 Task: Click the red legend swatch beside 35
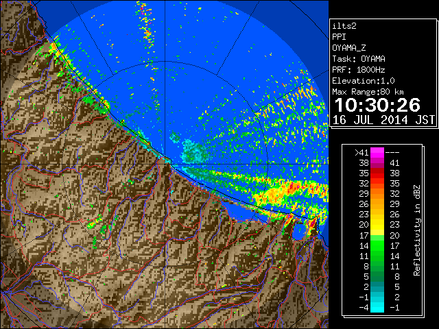click(377, 173)
